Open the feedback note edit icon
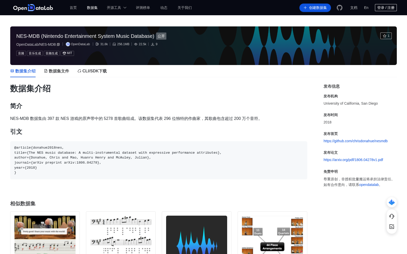Screen dimensions: 407x254 [392, 227]
